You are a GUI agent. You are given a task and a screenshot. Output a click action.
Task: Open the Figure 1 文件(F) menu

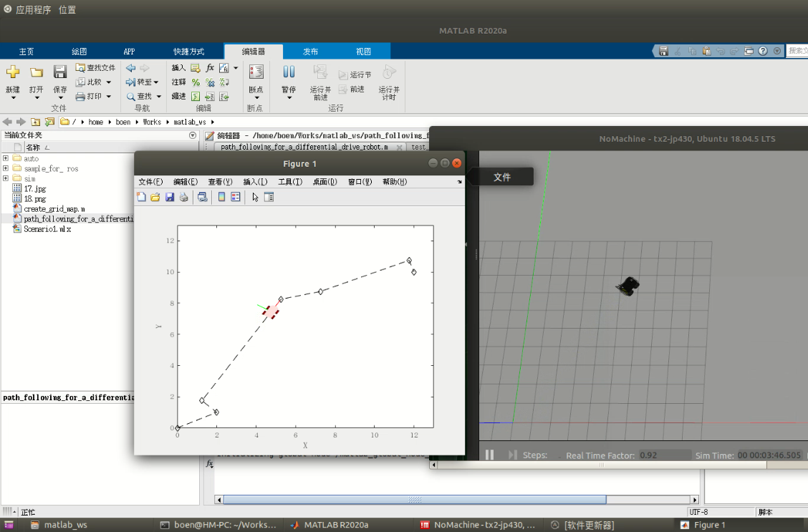tap(150, 182)
